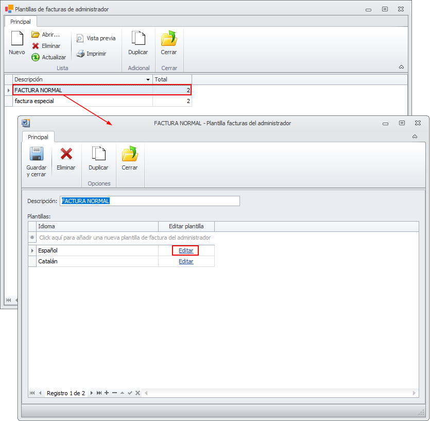This screenshot has width=430, height=421.
Task: Click row indicator arrow beside Español
Action: pyautogui.click(x=32, y=250)
